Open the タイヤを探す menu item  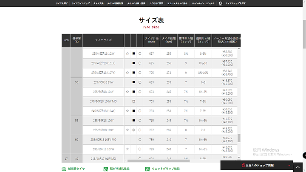(x=62, y=3)
